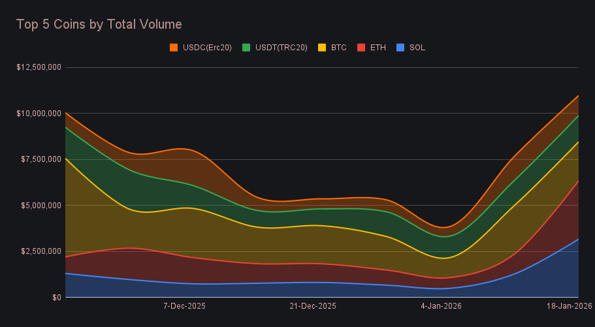Image resolution: width=595 pixels, height=327 pixels.
Task: Click the 7-Dec-2025 x-axis label
Action: [184, 305]
